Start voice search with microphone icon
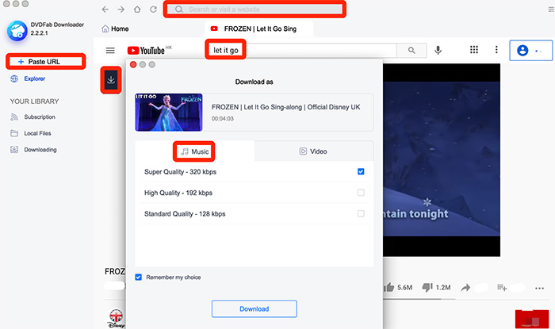The width and height of the screenshot is (555, 329). [x=438, y=50]
